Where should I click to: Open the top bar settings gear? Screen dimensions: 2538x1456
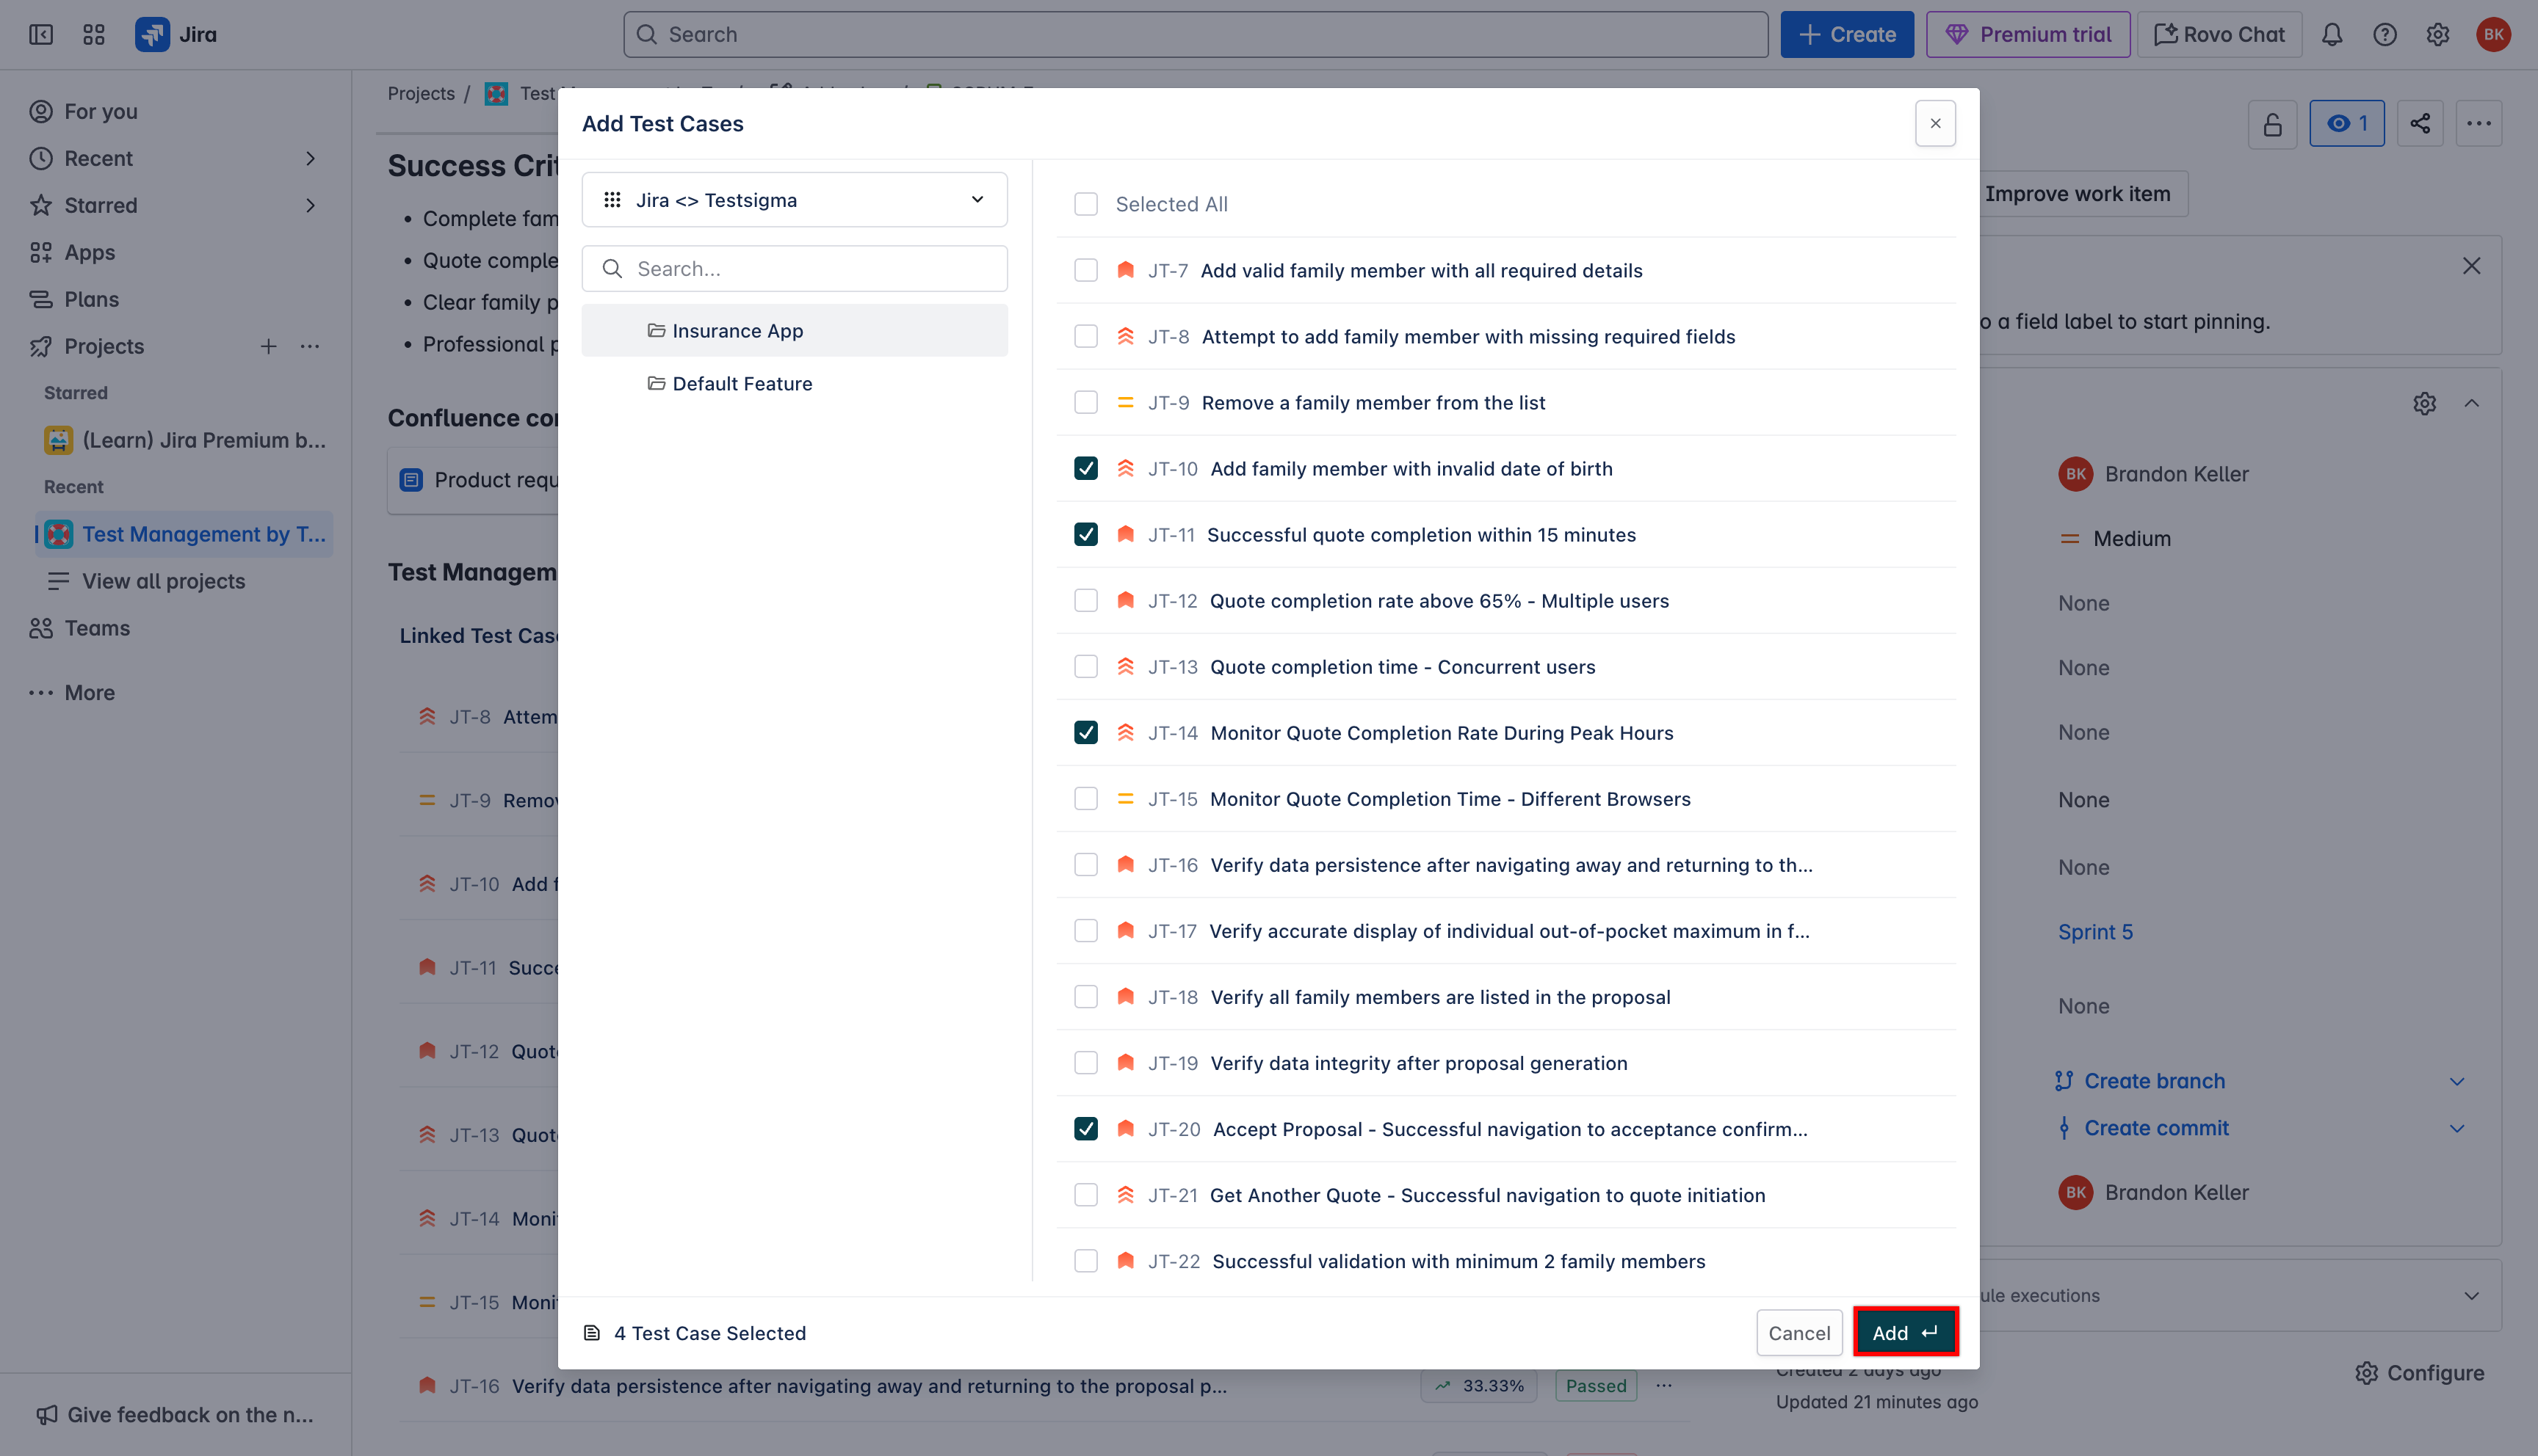click(2438, 35)
